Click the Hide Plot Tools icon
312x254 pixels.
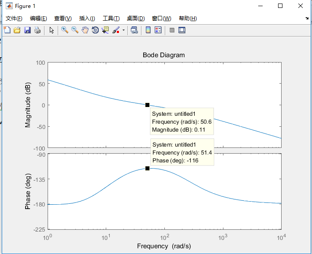pos(172,30)
